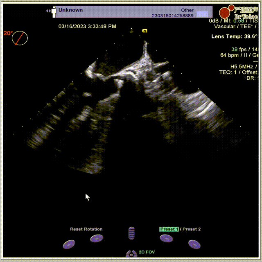
Task: Click the Unknown patient name field
Action: (70, 10)
